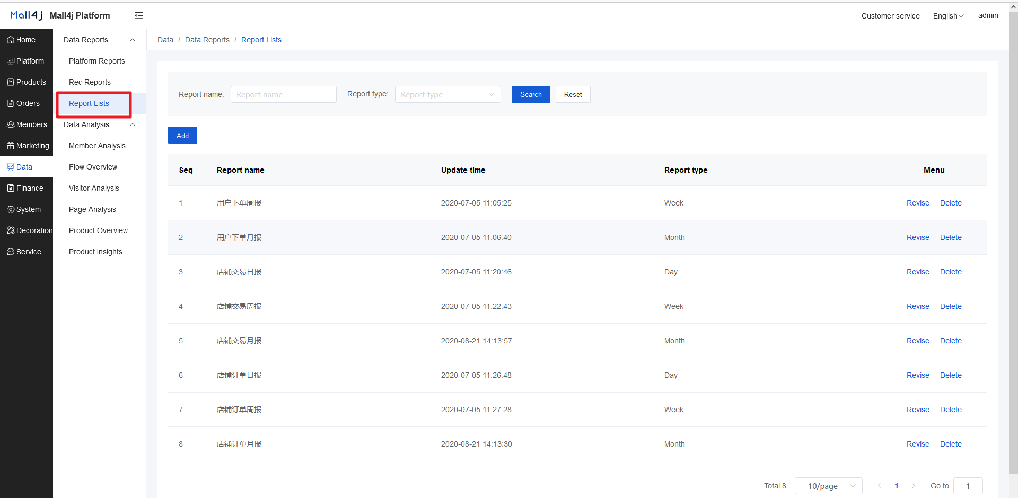Image resolution: width=1018 pixels, height=498 pixels.
Task: Click the Report type column header
Action: pyautogui.click(x=686, y=170)
